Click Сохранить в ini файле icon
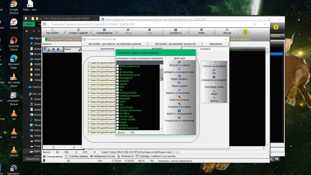This screenshot has height=175, width=311. [214, 77]
